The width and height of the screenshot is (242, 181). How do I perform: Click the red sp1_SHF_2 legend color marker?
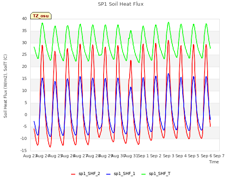coord(73,174)
